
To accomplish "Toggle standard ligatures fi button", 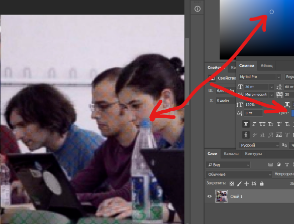I will pyautogui.click(x=246, y=135).
